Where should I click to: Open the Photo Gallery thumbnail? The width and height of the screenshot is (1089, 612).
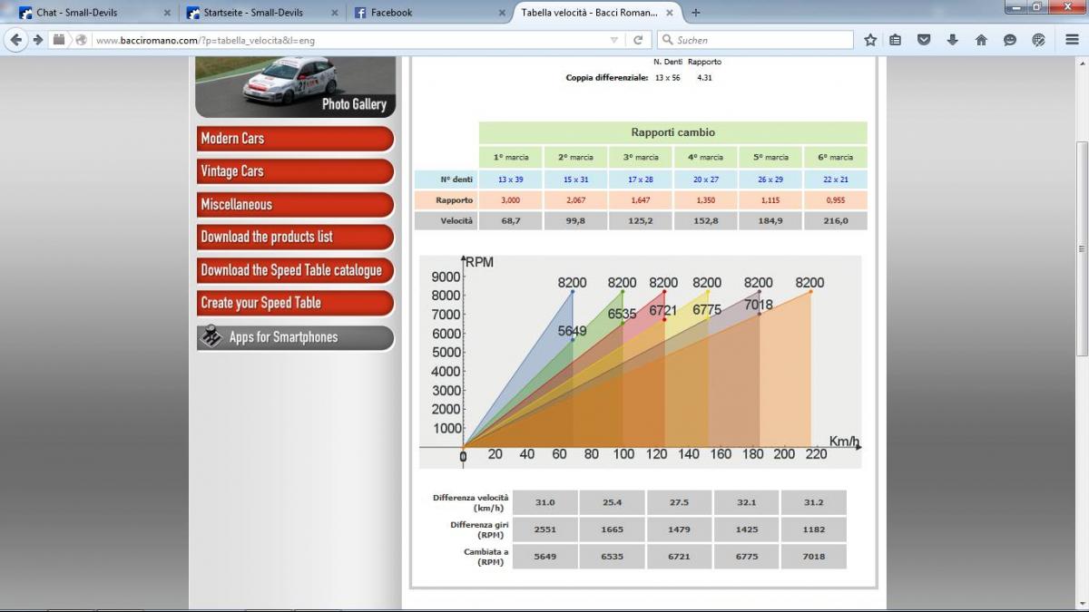click(295, 86)
